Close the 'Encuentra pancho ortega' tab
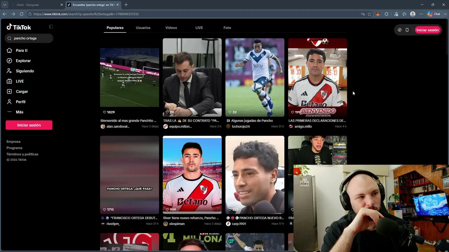 [118, 5]
